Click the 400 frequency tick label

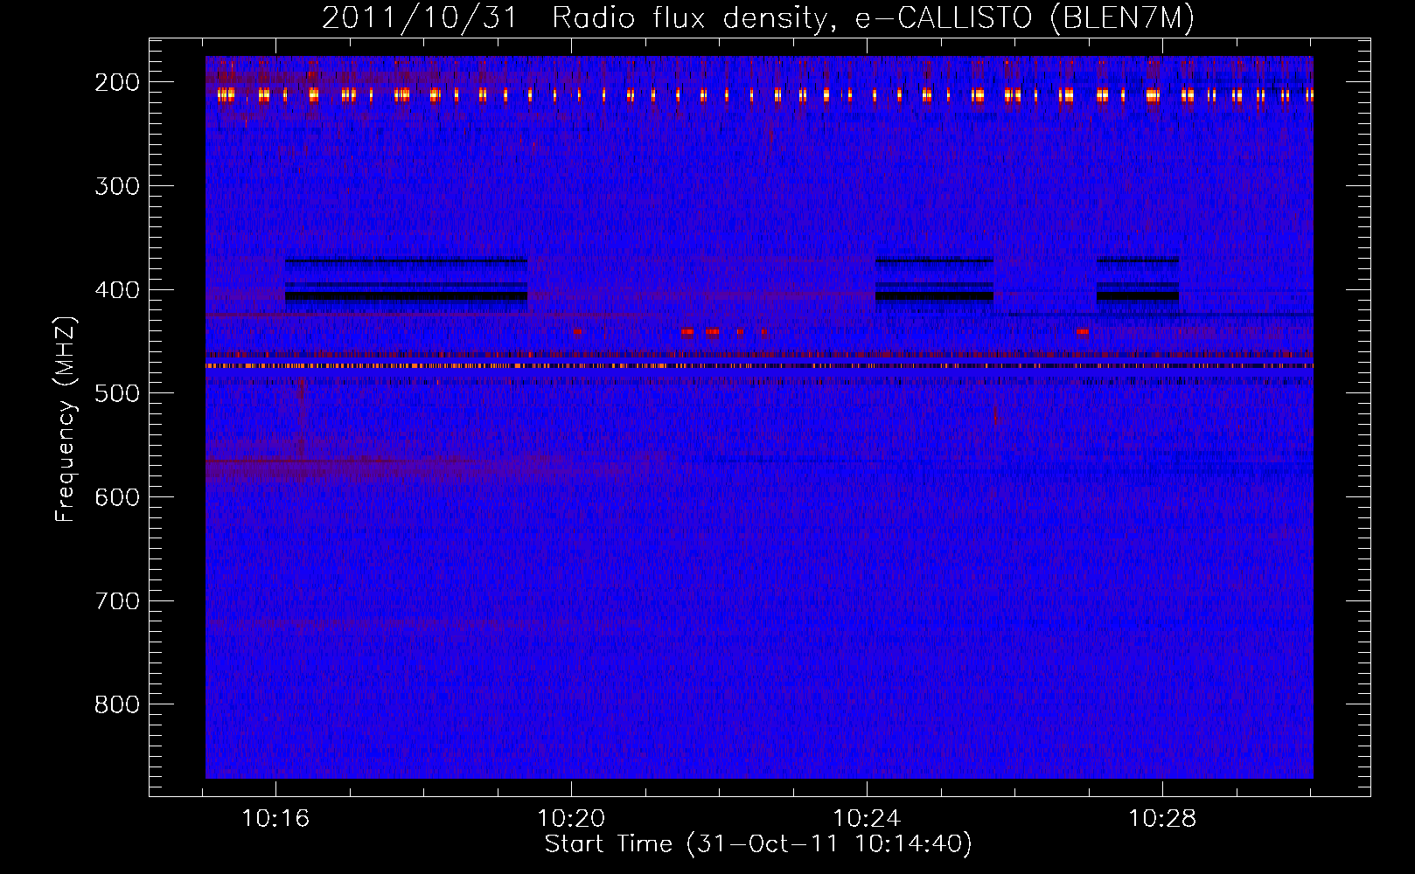point(116,290)
